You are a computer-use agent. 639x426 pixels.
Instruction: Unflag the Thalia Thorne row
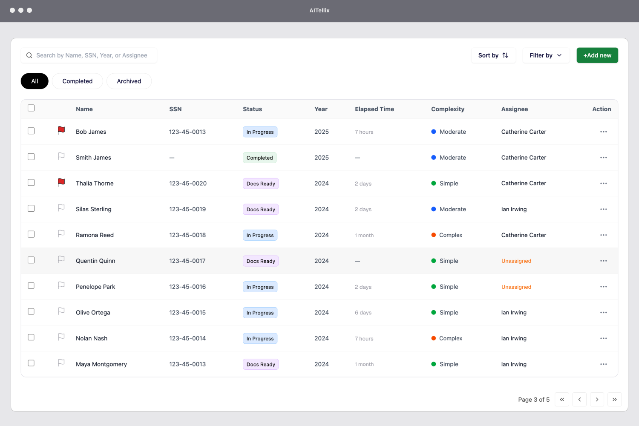click(61, 182)
